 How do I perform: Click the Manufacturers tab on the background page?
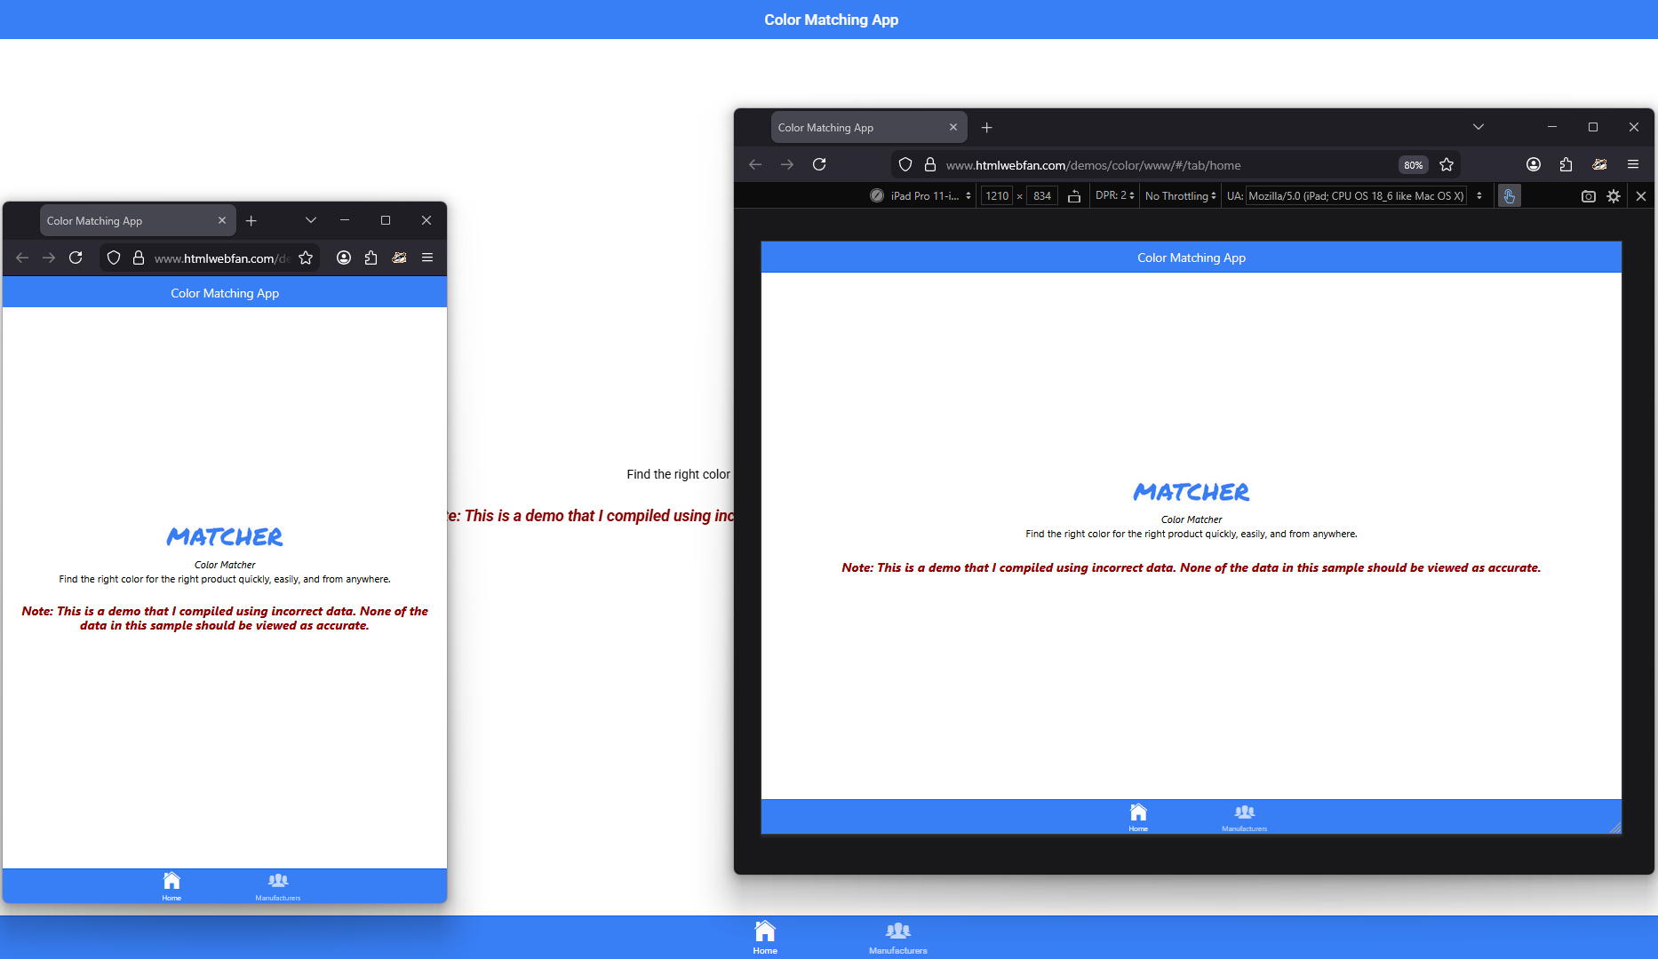point(897,937)
